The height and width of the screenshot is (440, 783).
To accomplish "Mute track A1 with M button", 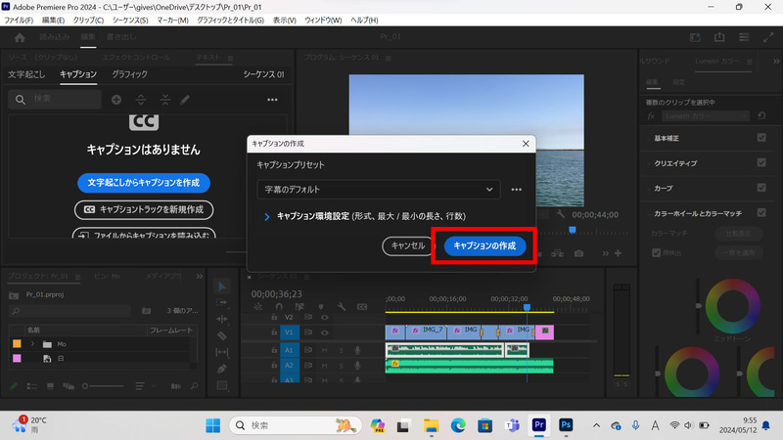I will coord(325,350).
